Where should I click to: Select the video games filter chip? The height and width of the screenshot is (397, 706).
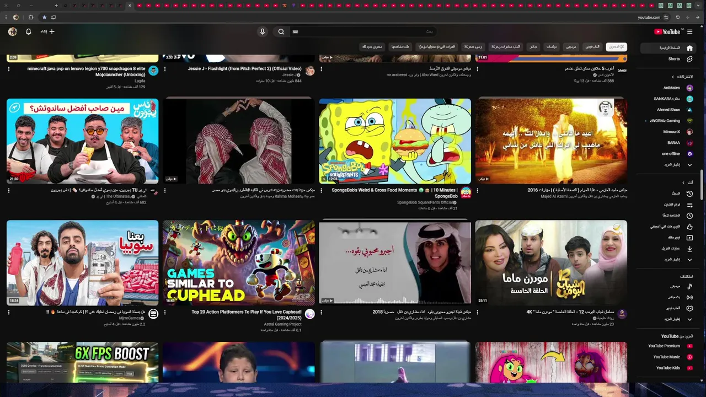[x=593, y=47]
